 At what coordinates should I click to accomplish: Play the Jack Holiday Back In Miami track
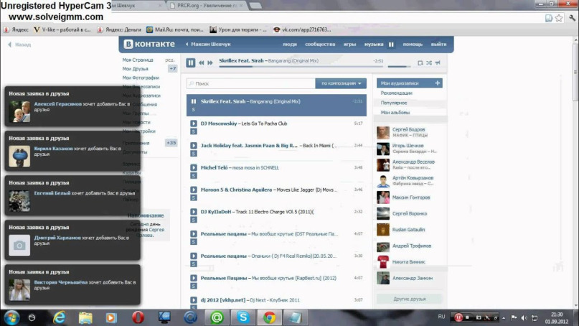coord(194,146)
